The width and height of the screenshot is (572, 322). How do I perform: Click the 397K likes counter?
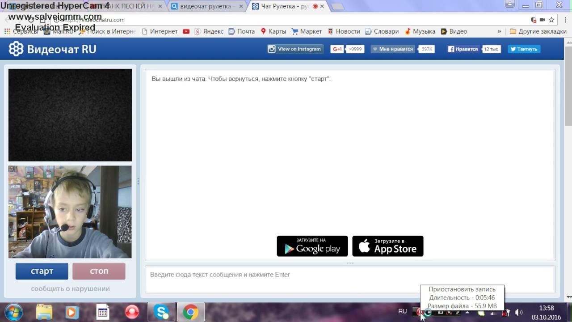427,49
